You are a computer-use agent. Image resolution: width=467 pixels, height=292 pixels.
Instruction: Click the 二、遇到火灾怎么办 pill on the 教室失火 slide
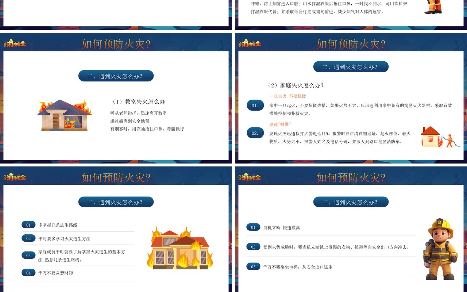116,76
